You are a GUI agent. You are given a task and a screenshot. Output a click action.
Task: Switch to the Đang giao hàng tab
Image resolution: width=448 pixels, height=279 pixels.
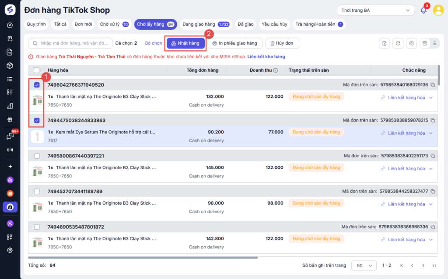click(x=205, y=24)
